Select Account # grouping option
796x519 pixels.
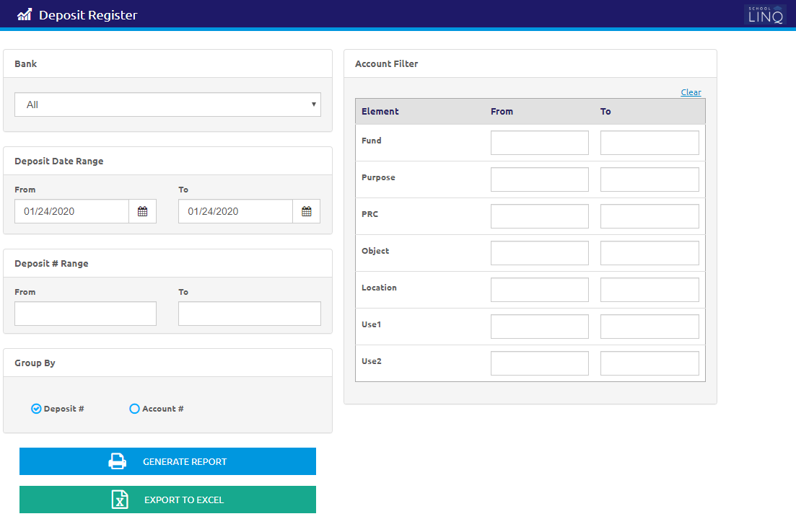click(x=134, y=409)
